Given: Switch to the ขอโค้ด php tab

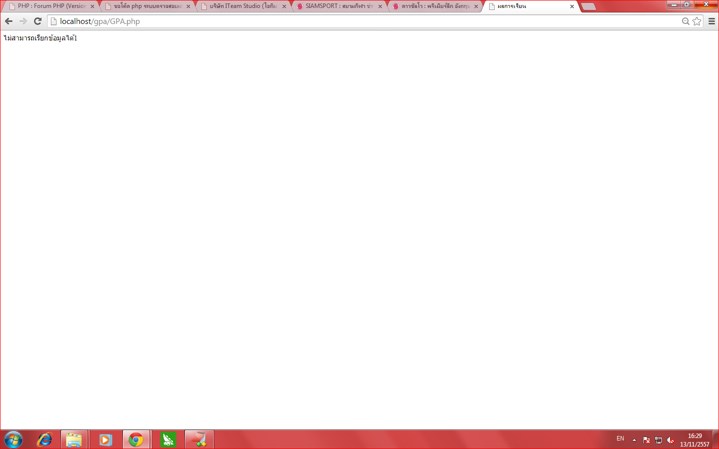Looking at the screenshot, I should 147,6.
